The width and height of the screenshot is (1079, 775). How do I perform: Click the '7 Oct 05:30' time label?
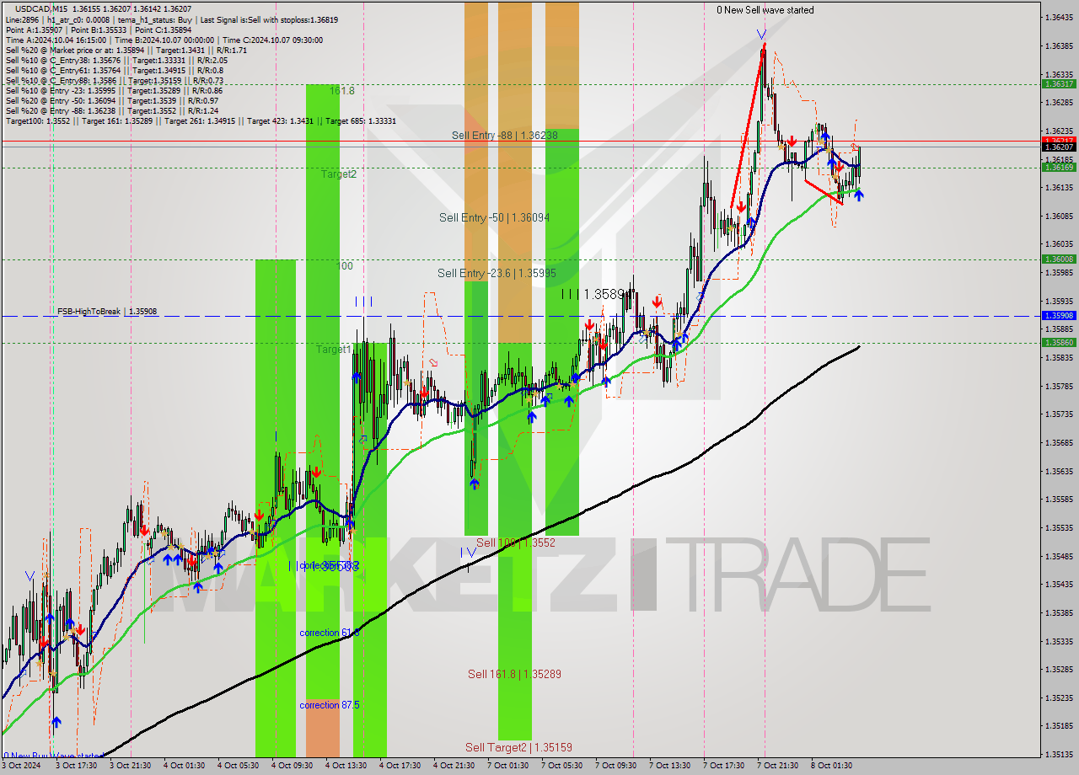click(561, 766)
